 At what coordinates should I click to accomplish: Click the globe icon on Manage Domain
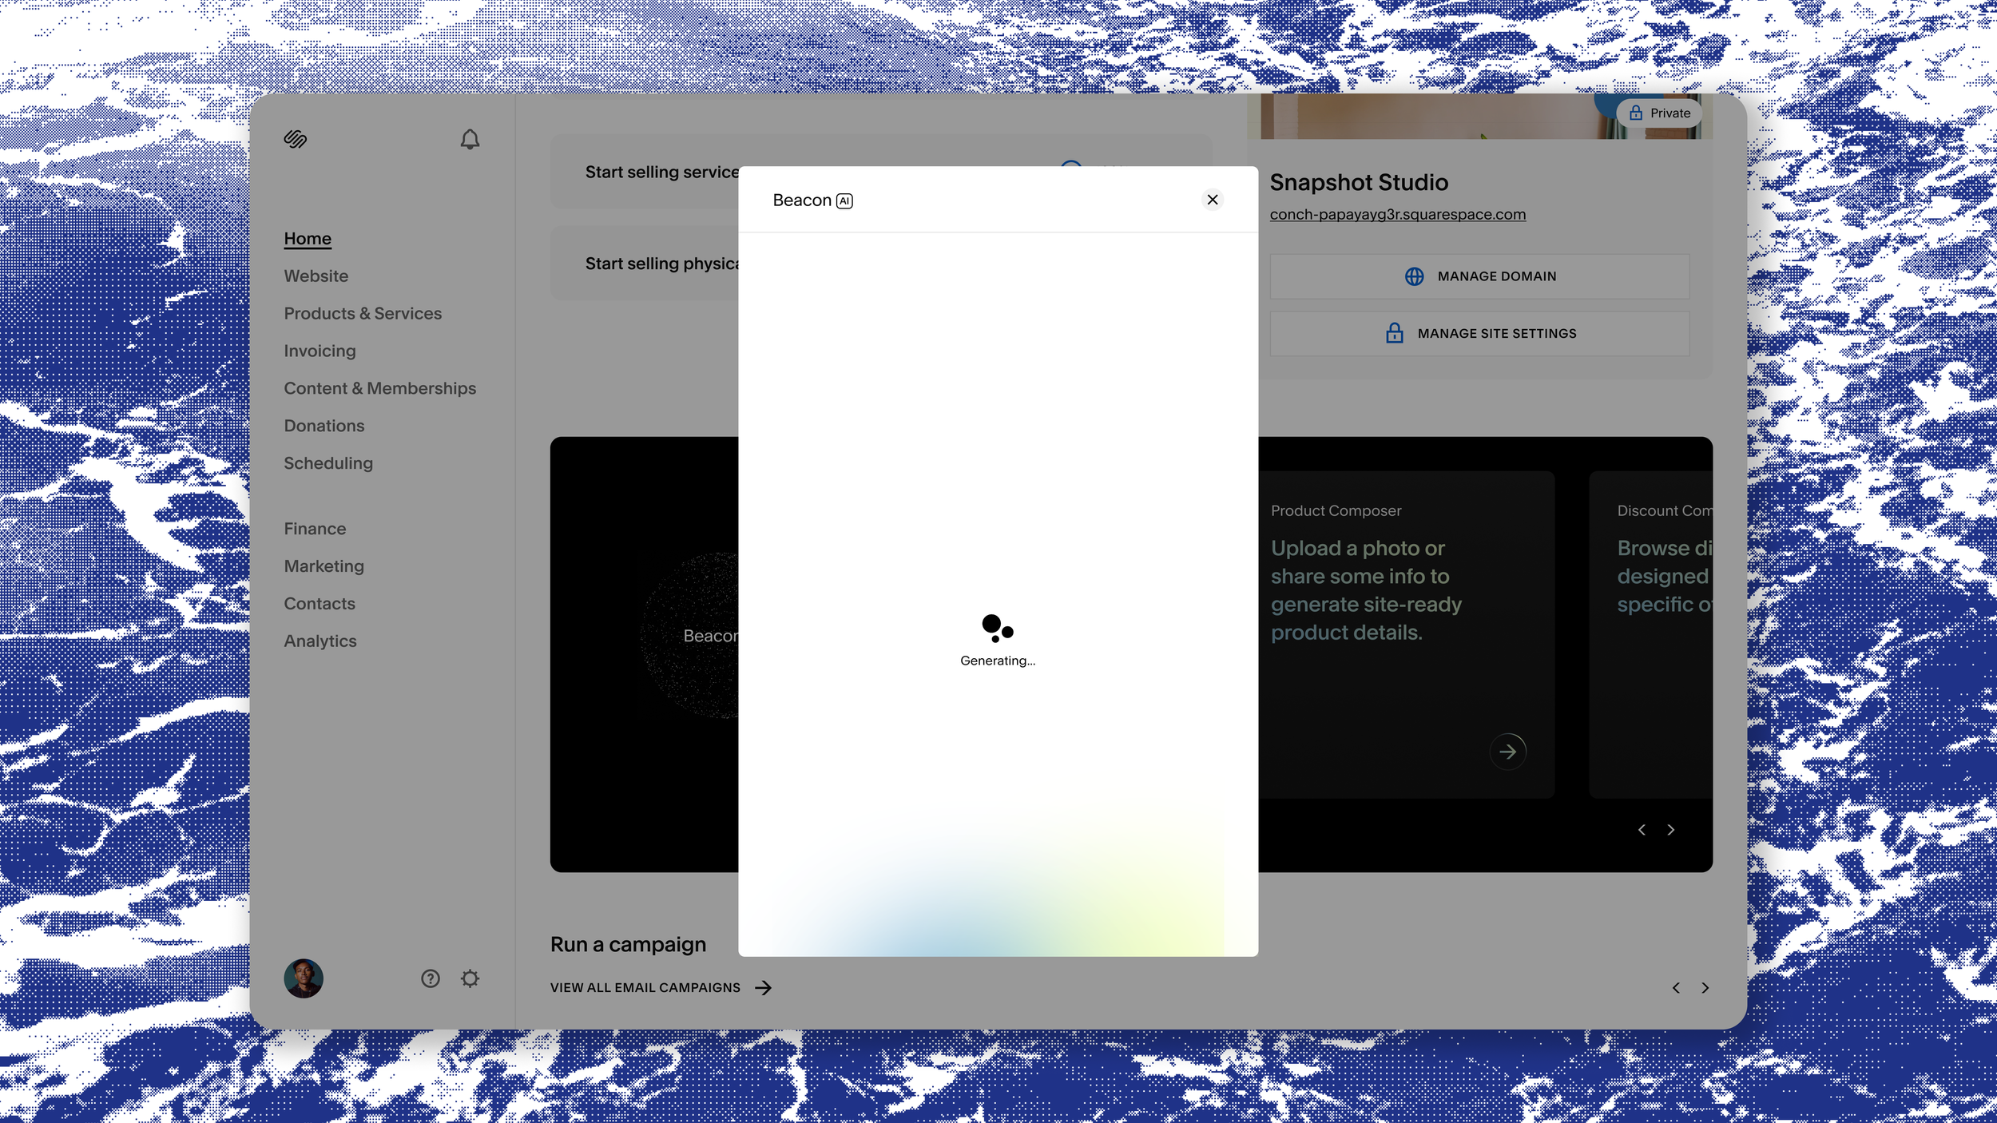click(x=1414, y=276)
